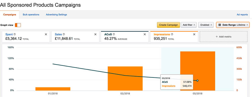
Task: Open the Ad reports link
Action: coord(242,14)
